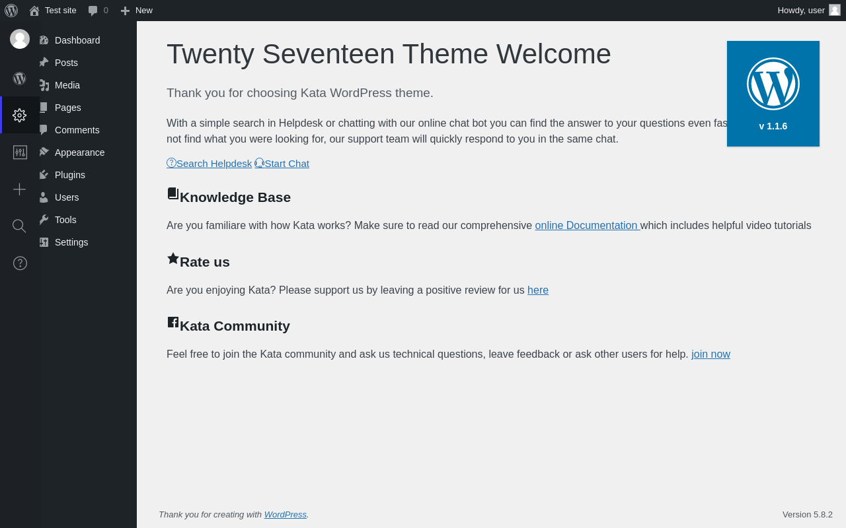Open the magnifier search icon in the Kata sidebar
This screenshot has height=528, width=846.
point(20,226)
